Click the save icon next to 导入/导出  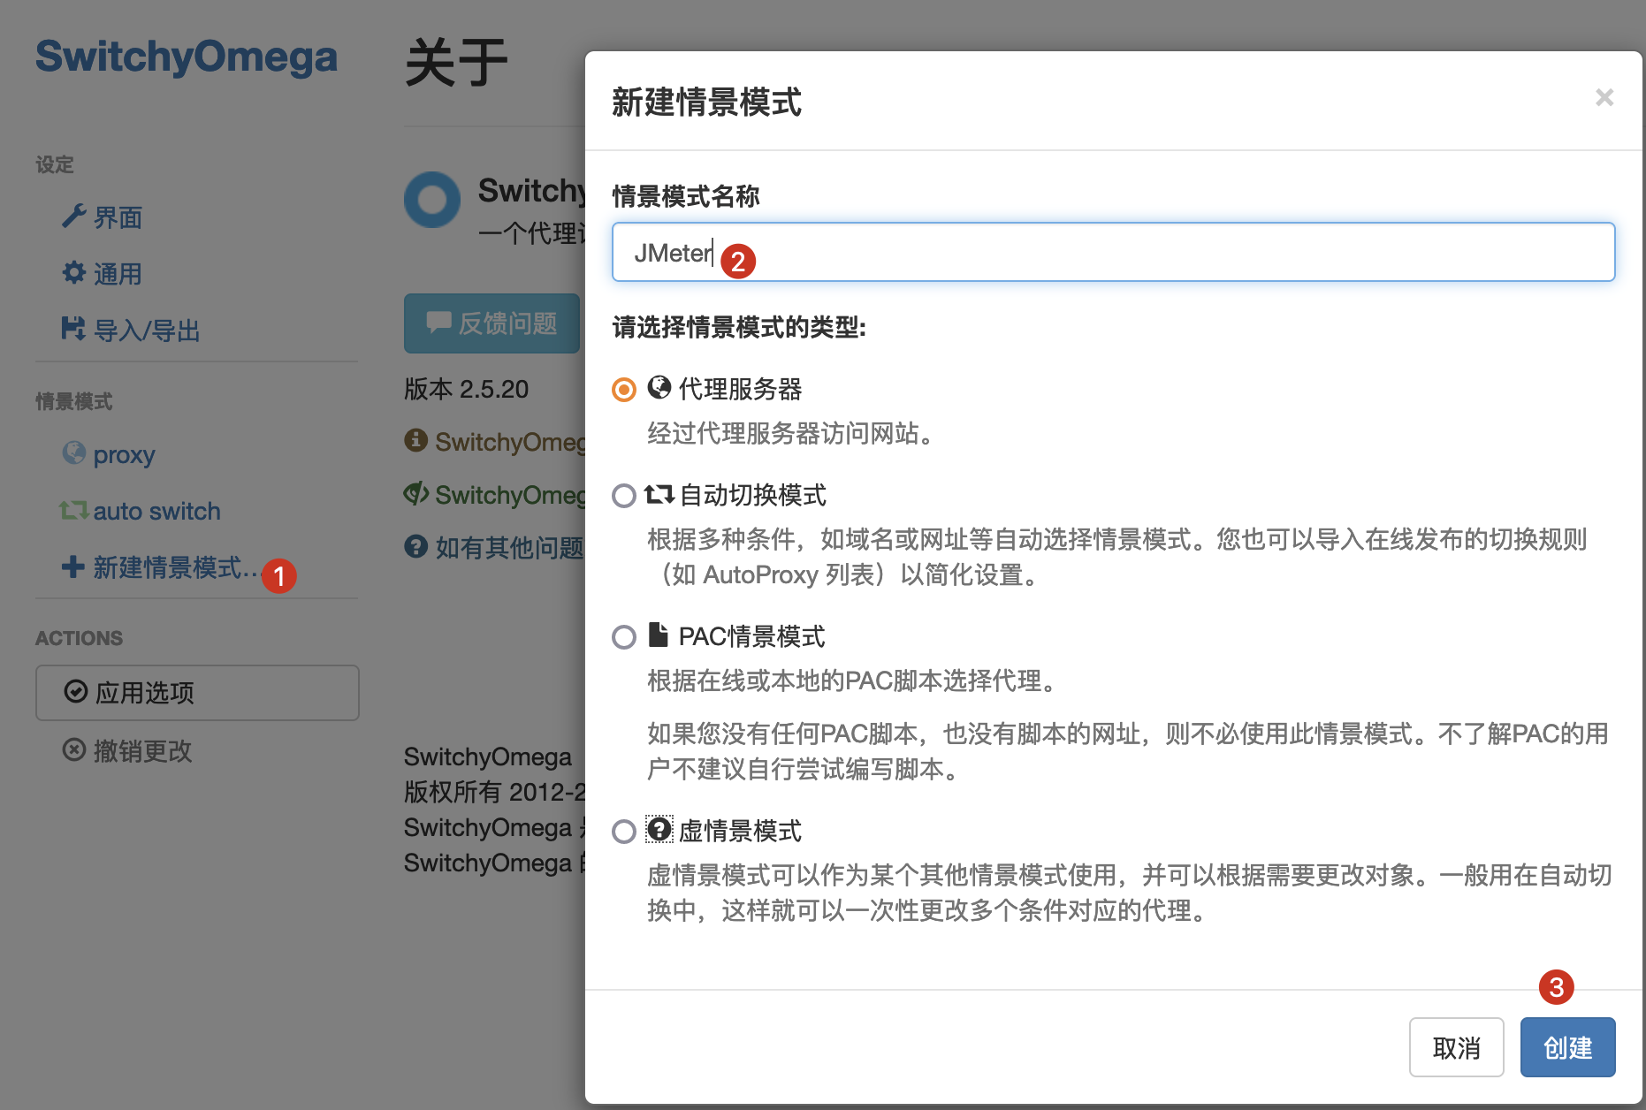click(x=73, y=329)
